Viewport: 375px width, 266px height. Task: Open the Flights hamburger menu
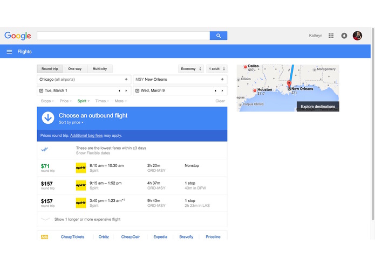click(9, 52)
